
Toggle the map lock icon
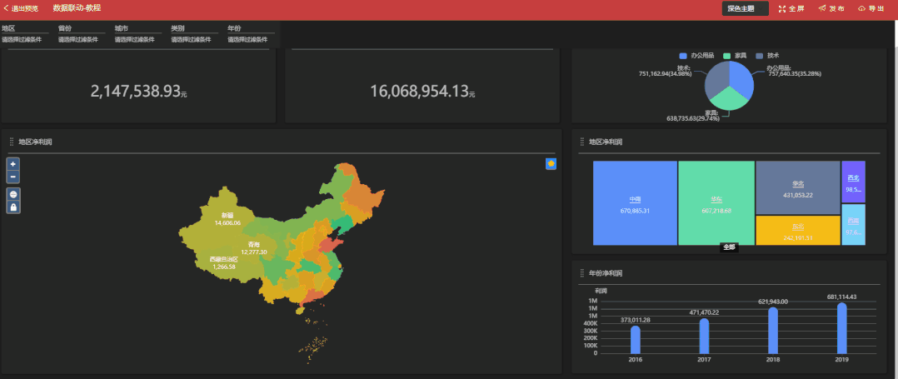point(13,207)
